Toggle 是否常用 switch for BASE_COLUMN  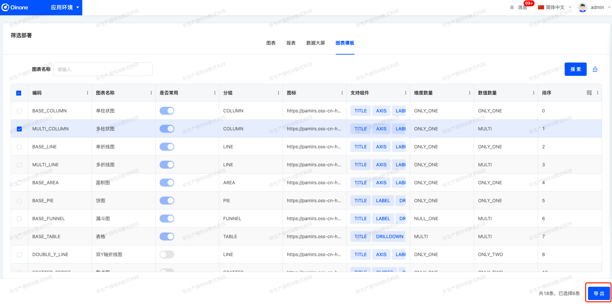167,111
